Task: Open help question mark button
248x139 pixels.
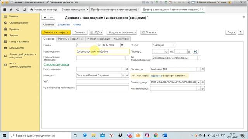Action: 241,32
